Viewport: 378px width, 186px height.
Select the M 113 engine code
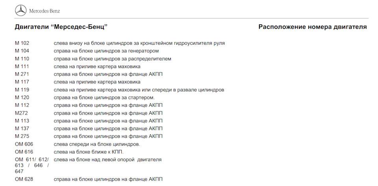[x=22, y=121]
